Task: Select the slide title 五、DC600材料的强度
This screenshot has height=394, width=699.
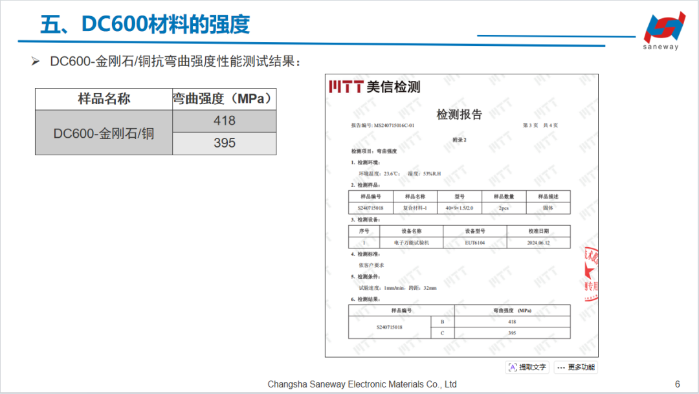Action: pyautogui.click(x=145, y=24)
